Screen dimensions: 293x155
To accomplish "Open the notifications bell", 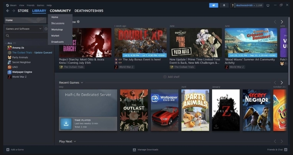I will (x=224, y=5).
